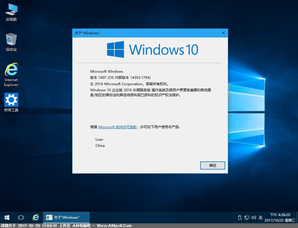Viewport: 298px width, 228px height.
Task: Click the Show Desktop sliver at taskbar end
Action: [x=297, y=217]
